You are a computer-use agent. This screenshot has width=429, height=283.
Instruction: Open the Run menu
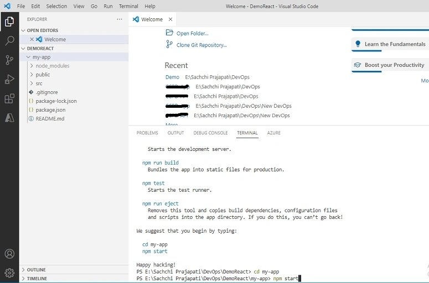click(x=108, y=6)
